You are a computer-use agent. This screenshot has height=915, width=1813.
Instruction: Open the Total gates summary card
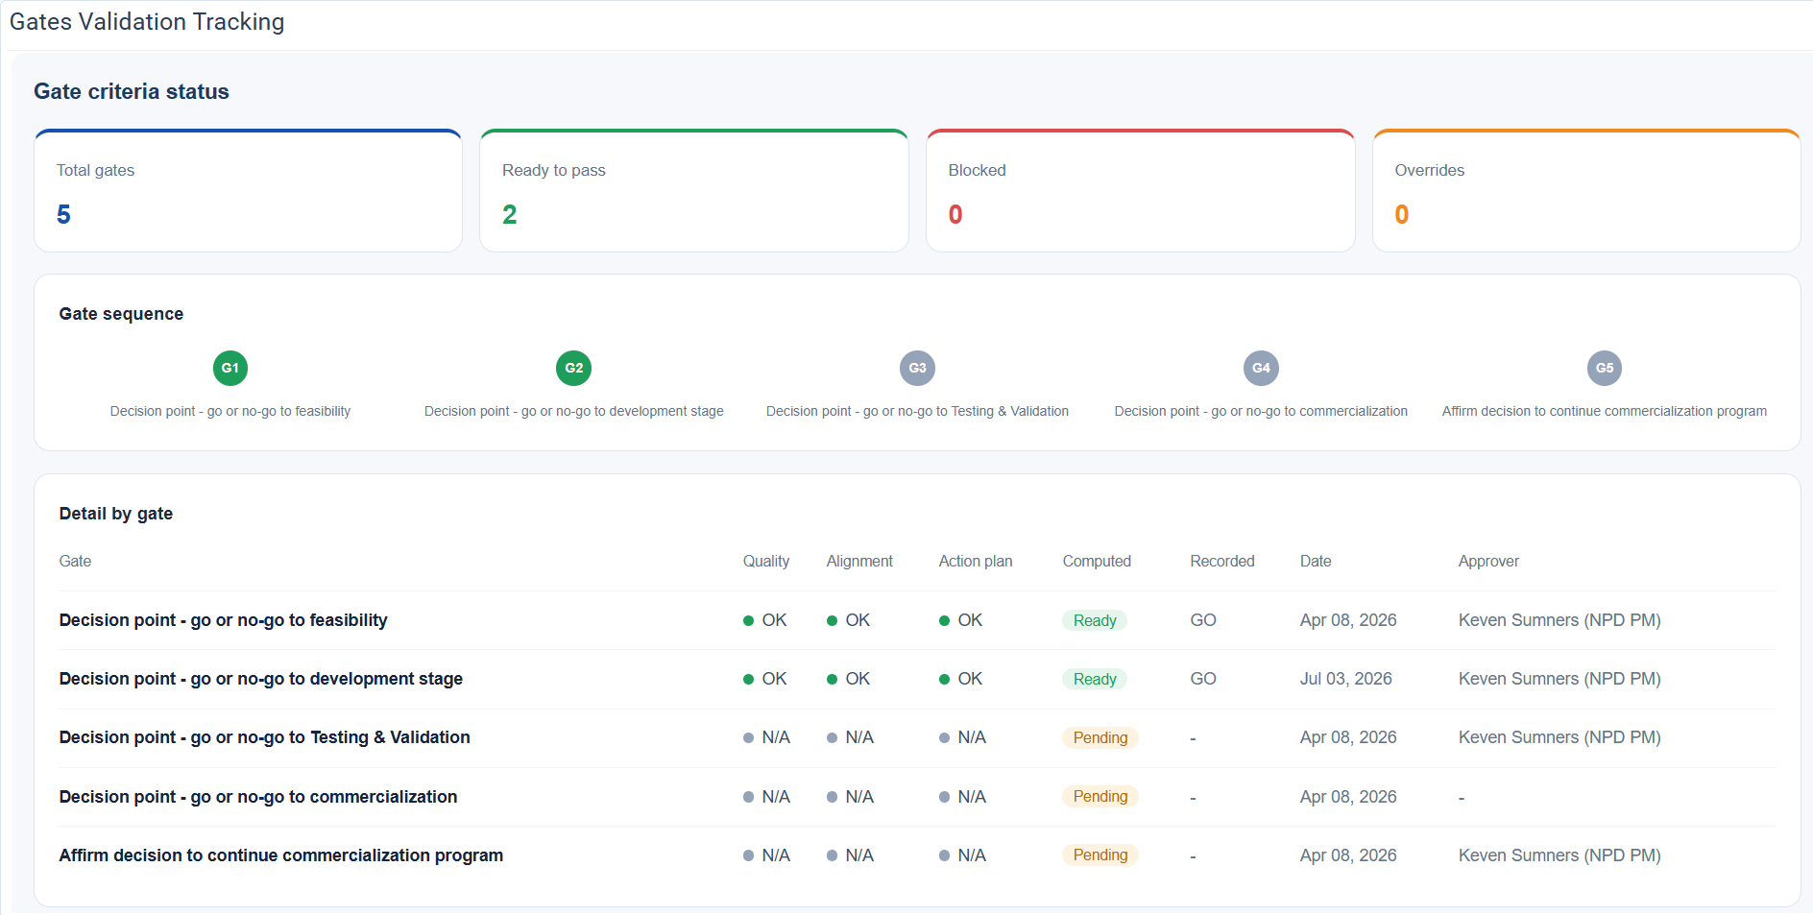pos(249,191)
